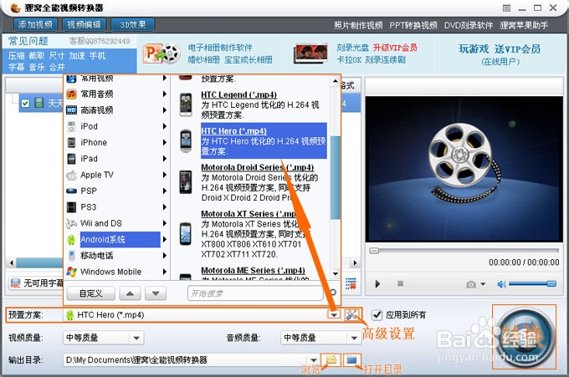Expand the PSP submenu arrow
The width and height of the screenshot is (569, 377).
(x=165, y=191)
